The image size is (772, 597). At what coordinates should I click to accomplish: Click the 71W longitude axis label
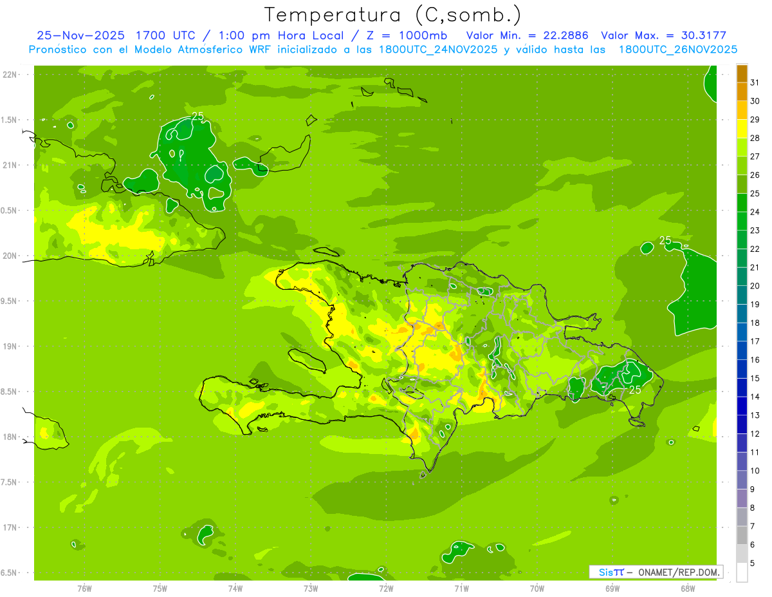tap(461, 588)
